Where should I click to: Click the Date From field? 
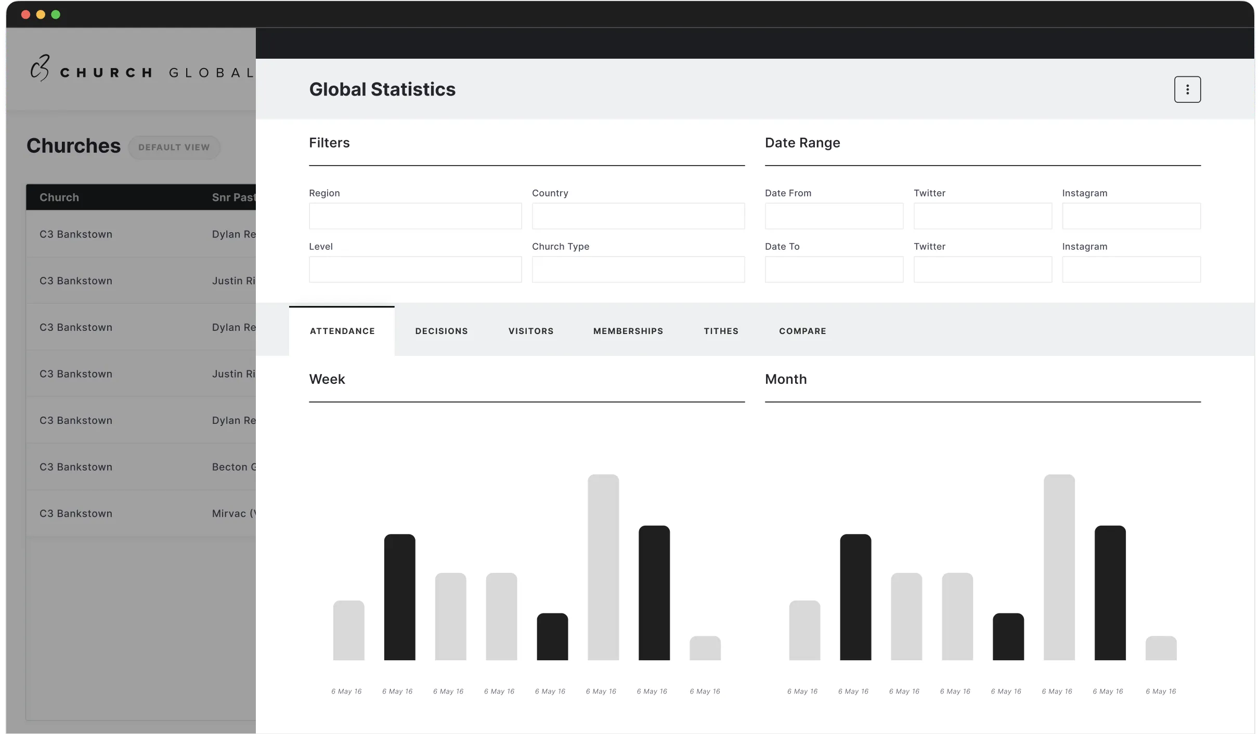pyautogui.click(x=834, y=216)
